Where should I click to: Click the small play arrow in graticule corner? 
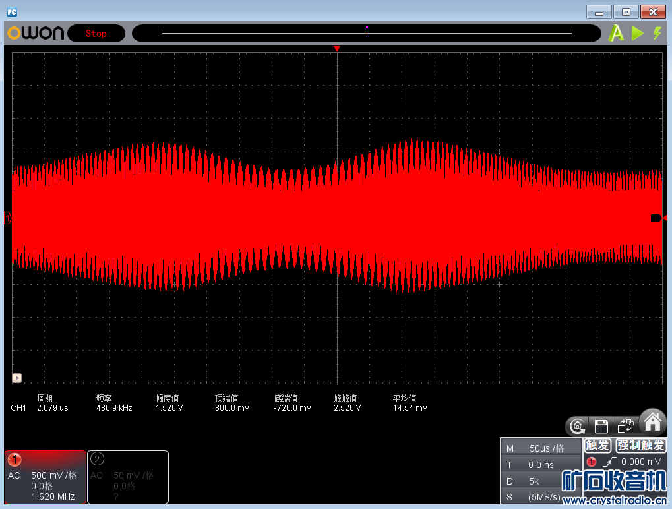pos(17,378)
